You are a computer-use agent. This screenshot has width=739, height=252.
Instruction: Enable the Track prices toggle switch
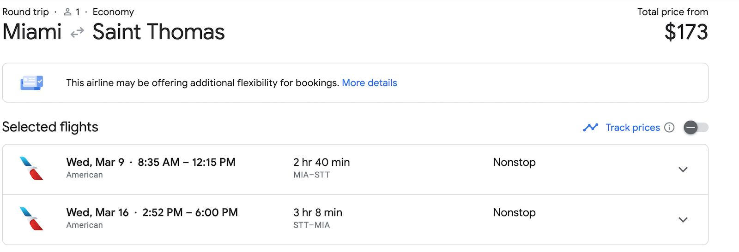pyautogui.click(x=696, y=128)
